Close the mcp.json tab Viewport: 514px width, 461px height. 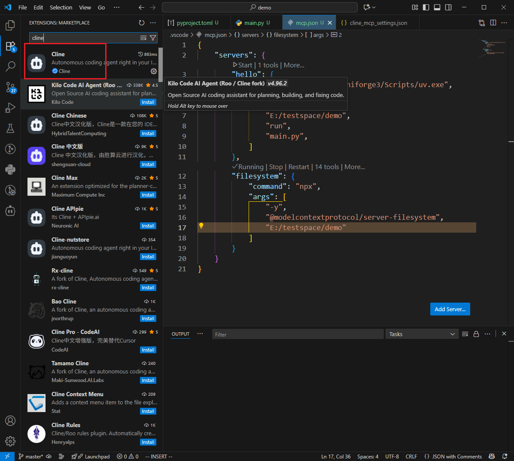[x=330, y=23]
